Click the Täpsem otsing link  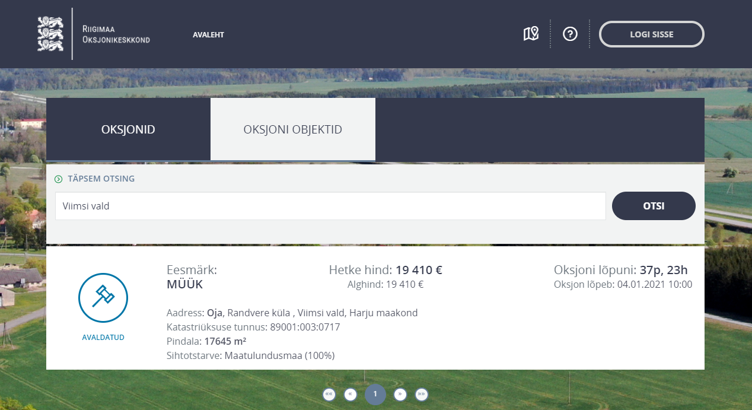101,179
